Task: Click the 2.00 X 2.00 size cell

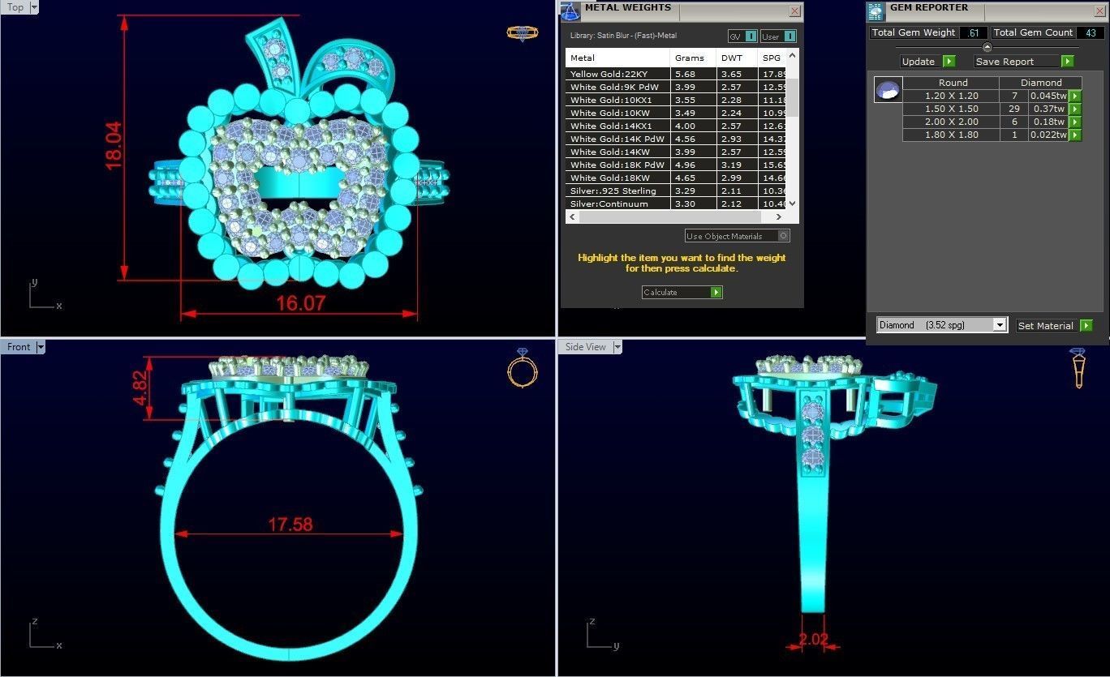Action: point(951,122)
